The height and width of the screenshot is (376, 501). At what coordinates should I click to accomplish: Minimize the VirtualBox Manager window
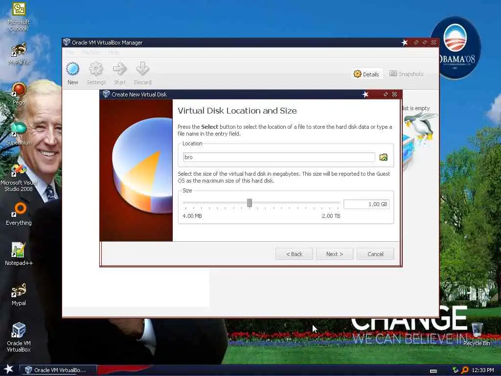[x=416, y=43]
